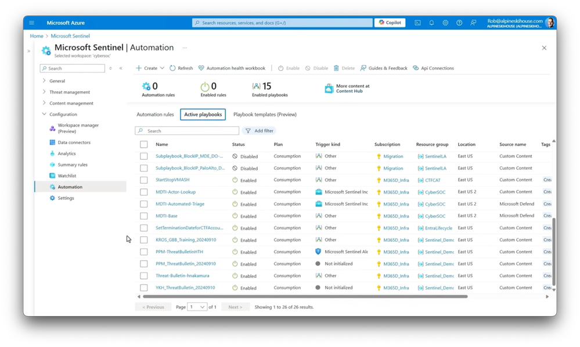Open portal settings gear icon

point(445,23)
